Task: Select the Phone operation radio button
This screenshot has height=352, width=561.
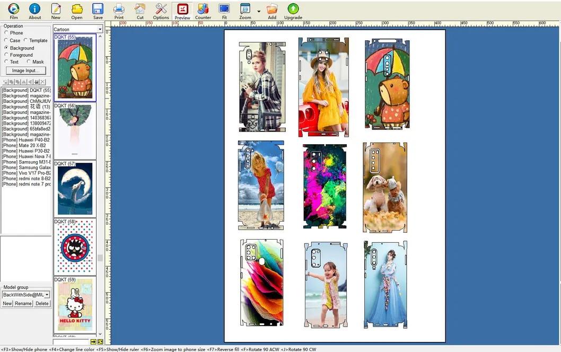Action: (6, 33)
